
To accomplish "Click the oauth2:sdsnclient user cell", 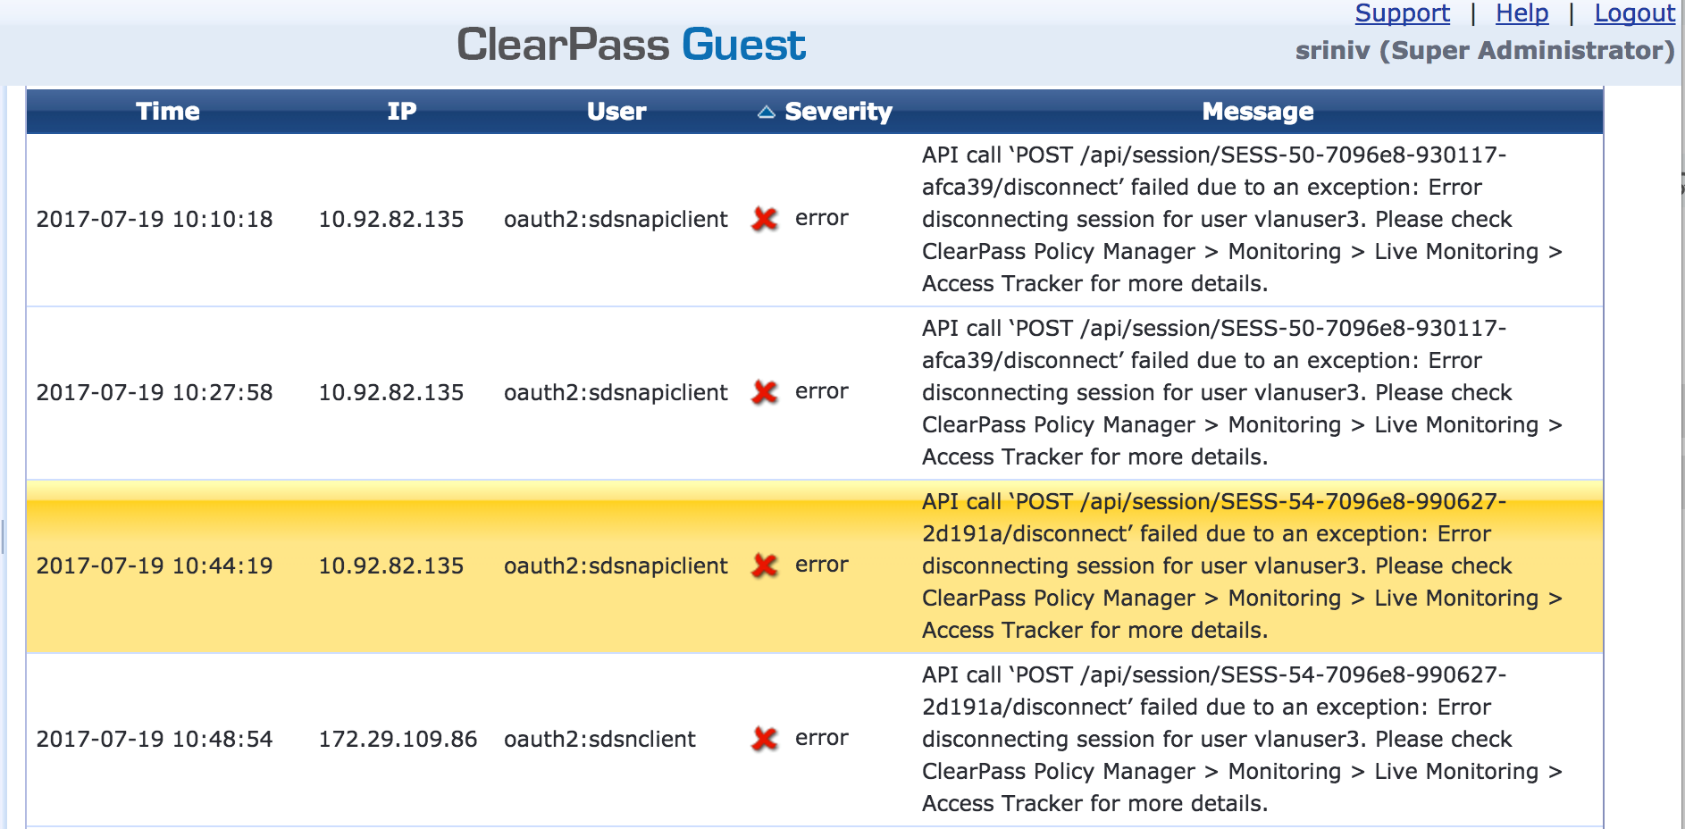I will (599, 739).
